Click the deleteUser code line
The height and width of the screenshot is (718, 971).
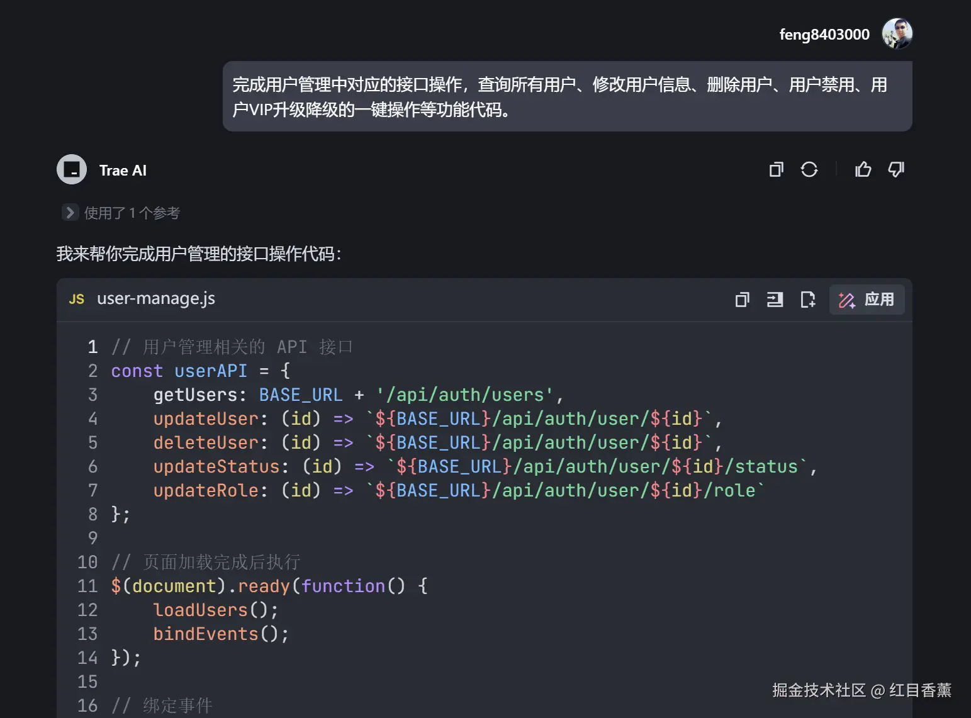[x=437, y=442]
